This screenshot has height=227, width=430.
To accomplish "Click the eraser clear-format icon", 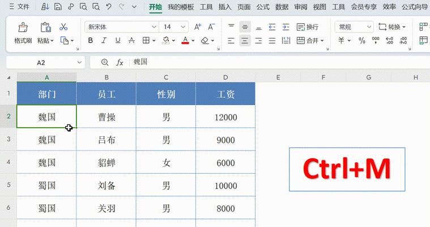I will tap(205, 41).
